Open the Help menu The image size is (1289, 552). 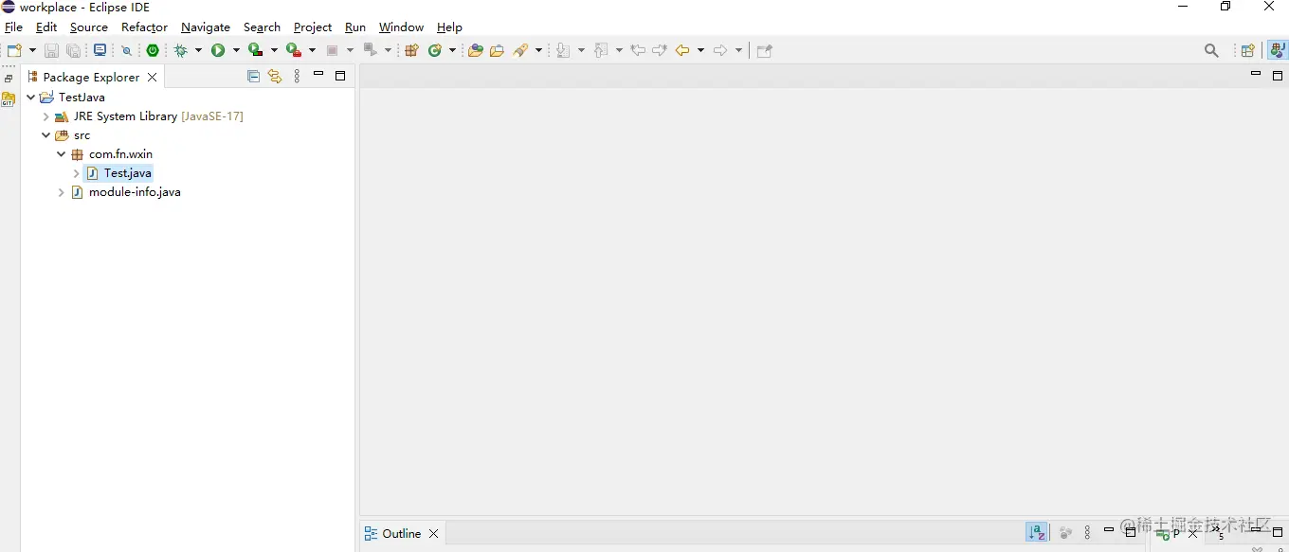(449, 27)
